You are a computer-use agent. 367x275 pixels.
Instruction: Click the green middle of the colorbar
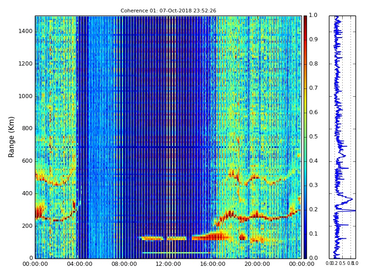point(305,137)
